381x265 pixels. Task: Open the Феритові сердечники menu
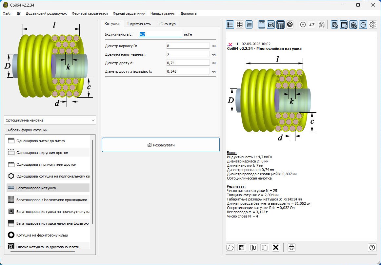click(x=90, y=13)
